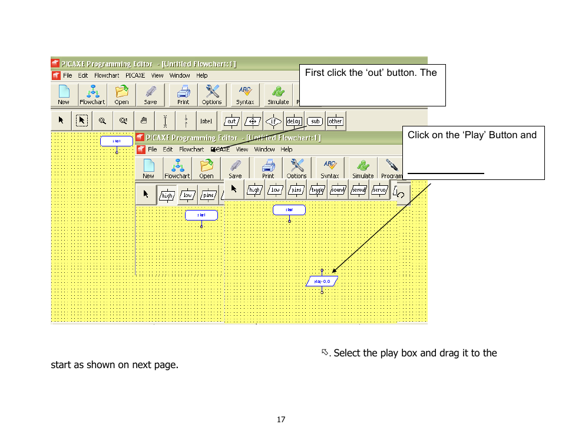Open File menu in the front window
Viewport: 562px width, 434px height.
pyautogui.click(x=153, y=149)
